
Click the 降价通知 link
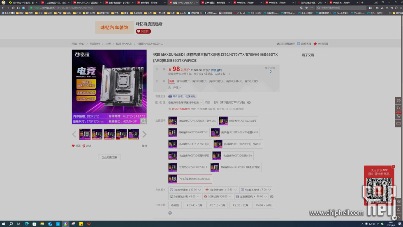(216, 70)
